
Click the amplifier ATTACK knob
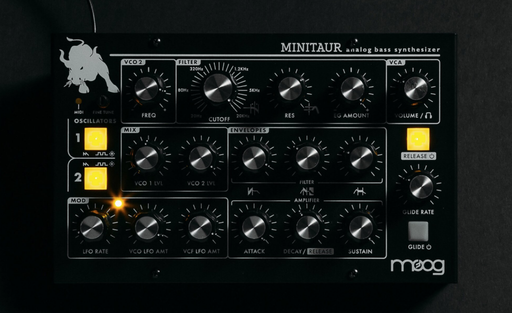coord(253,227)
